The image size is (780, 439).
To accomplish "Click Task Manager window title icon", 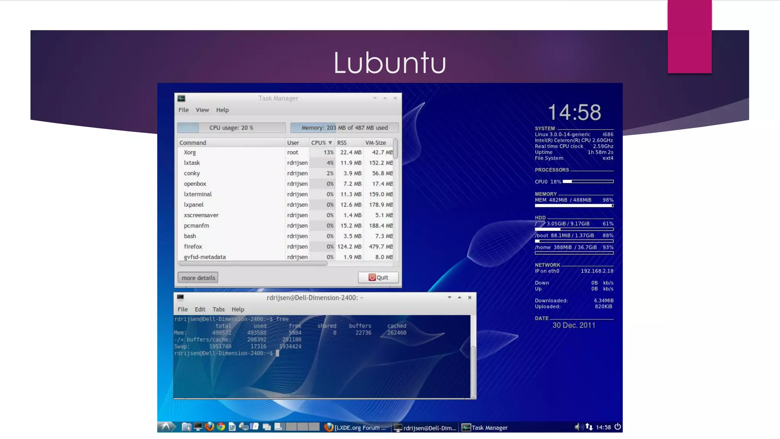I will (181, 98).
